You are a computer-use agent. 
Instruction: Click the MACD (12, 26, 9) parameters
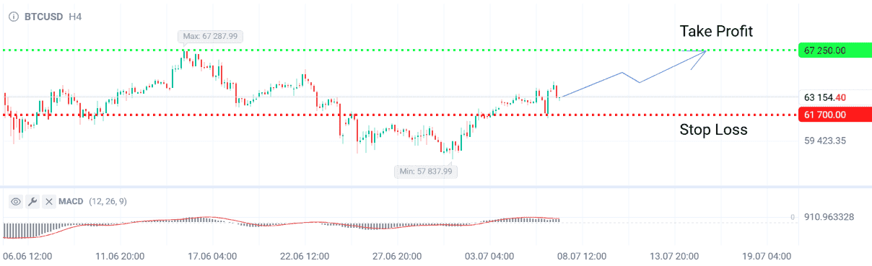pyautogui.click(x=108, y=202)
